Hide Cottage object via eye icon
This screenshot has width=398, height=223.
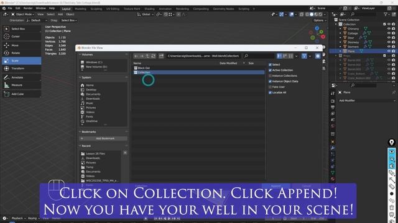(389, 33)
